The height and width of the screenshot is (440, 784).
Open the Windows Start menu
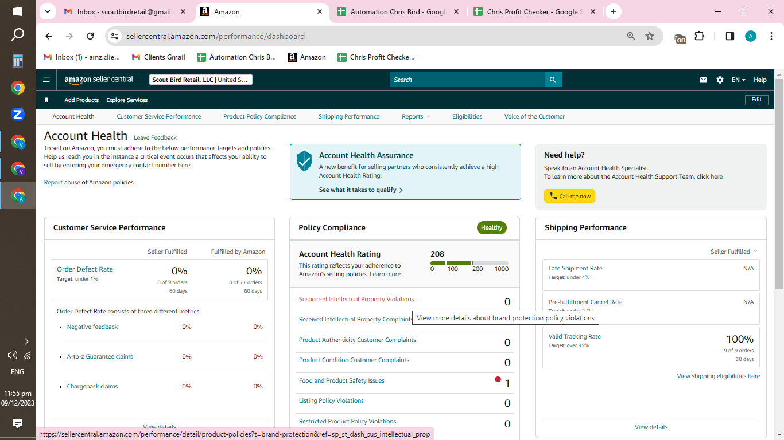(18, 11)
